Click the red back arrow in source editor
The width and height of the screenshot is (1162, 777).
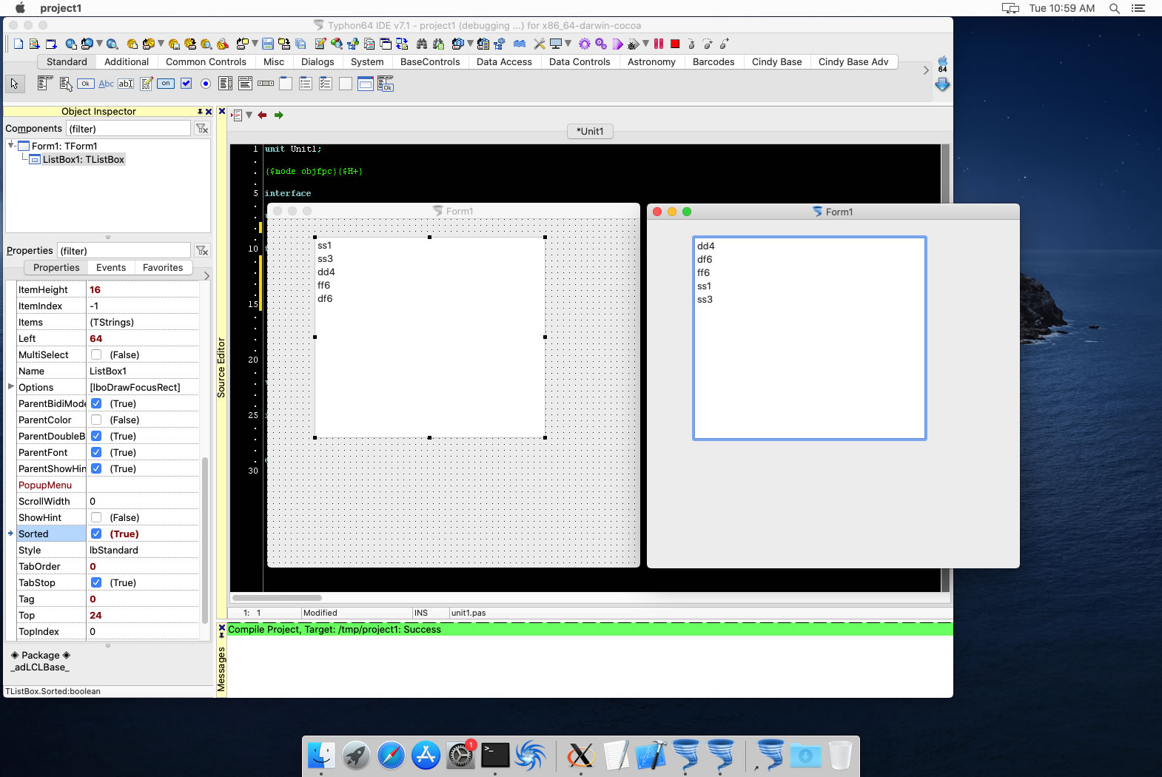click(262, 115)
